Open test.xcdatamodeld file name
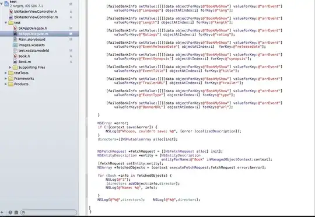315x217 pixels. click(x=34, y=51)
